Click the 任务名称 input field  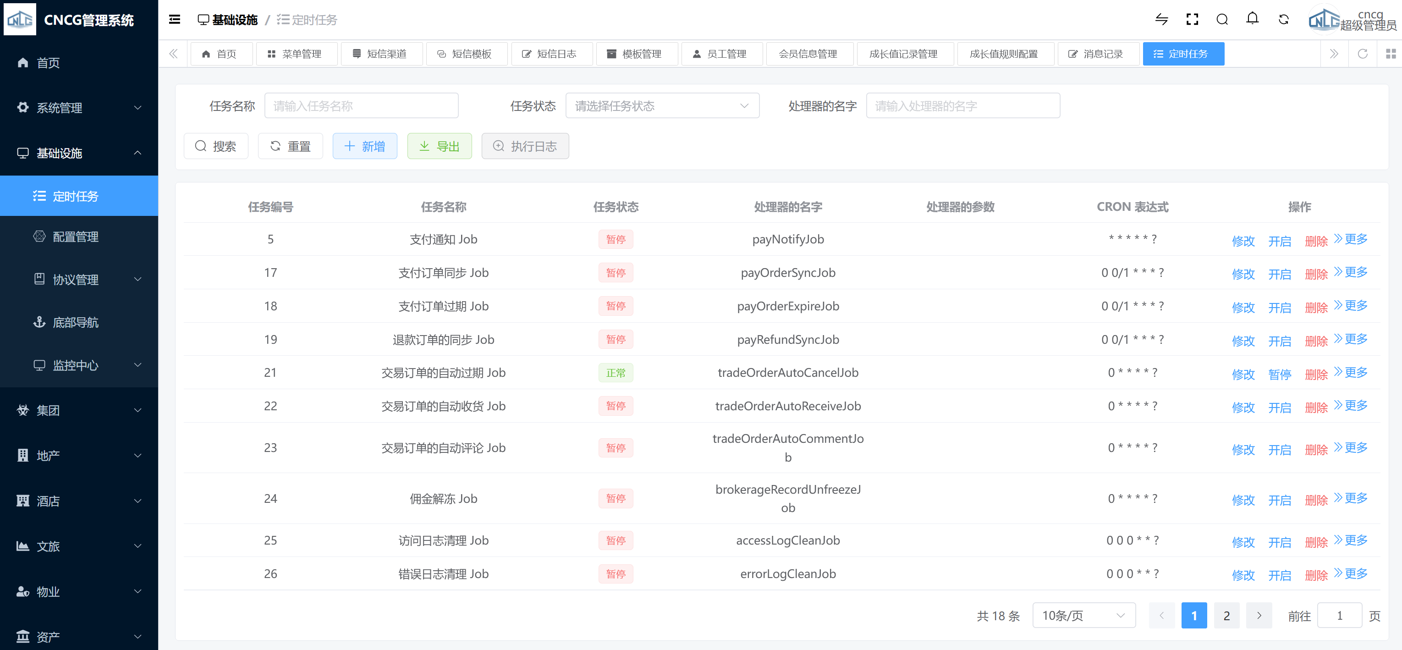361,105
